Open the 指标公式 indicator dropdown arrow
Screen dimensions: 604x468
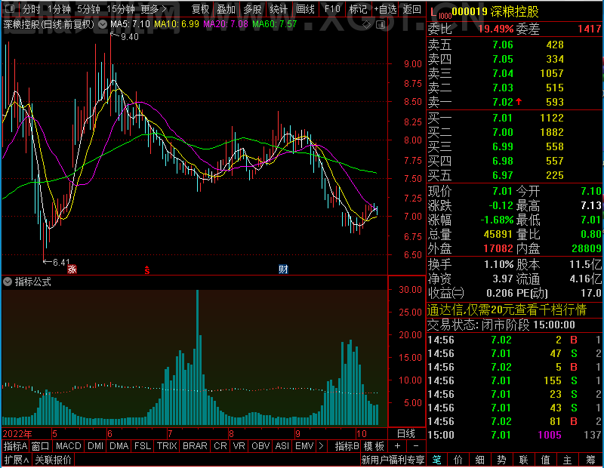[x=8, y=282]
